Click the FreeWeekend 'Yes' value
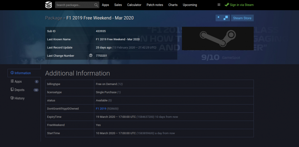The image size is (299, 147). 98,125
